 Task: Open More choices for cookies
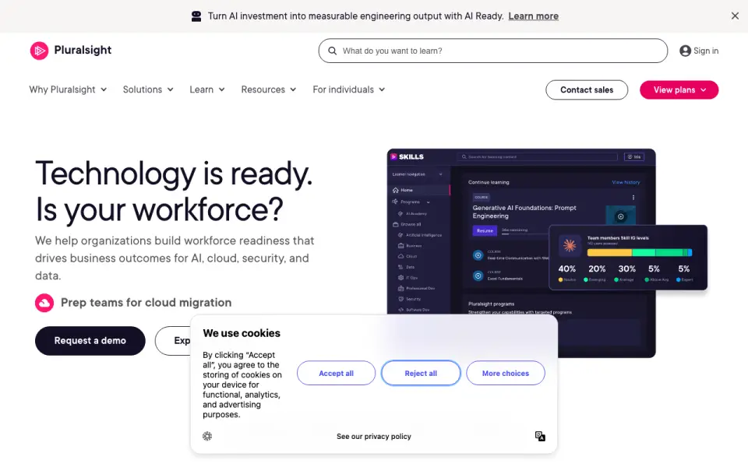505,373
